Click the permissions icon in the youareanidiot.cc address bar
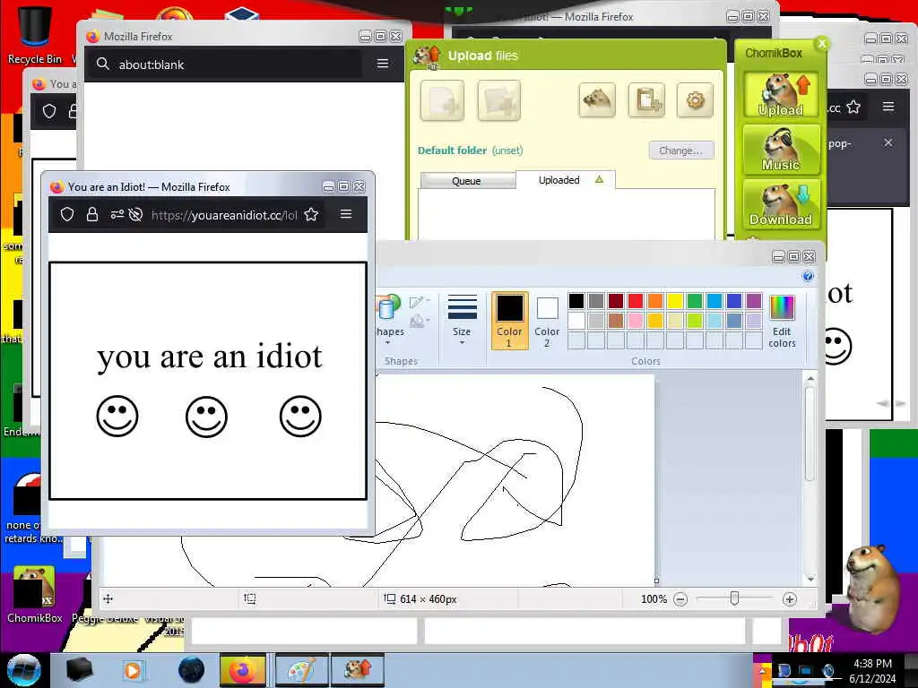This screenshot has height=688, width=918. (x=117, y=215)
